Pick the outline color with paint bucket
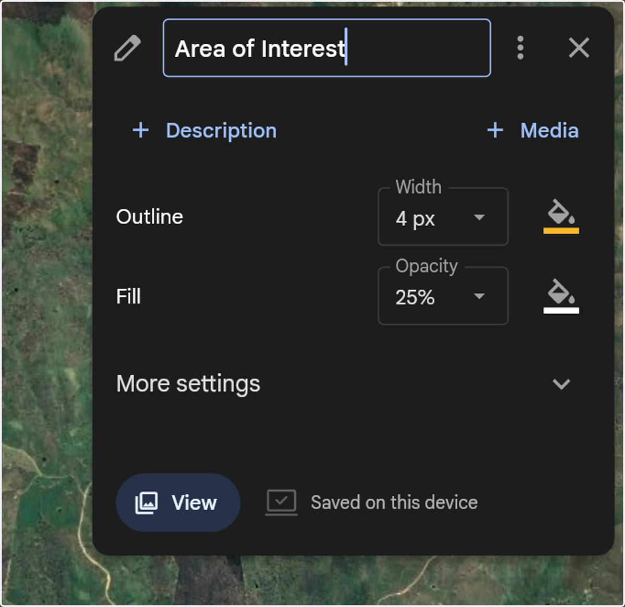Viewport: 625px width, 607px height. (x=561, y=216)
